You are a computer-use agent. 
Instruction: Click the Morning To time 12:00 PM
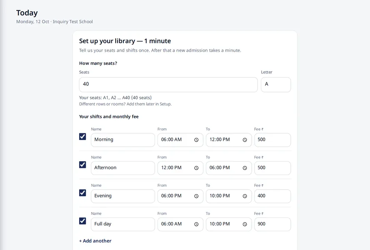click(x=220, y=140)
